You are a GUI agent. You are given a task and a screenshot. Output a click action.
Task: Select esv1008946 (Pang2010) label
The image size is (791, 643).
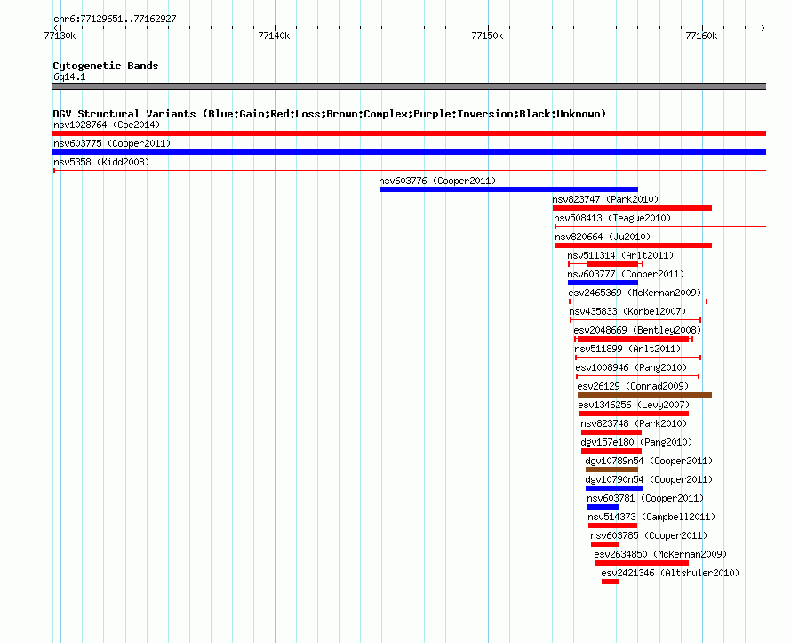pyautogui.click(x=631, y=367)
